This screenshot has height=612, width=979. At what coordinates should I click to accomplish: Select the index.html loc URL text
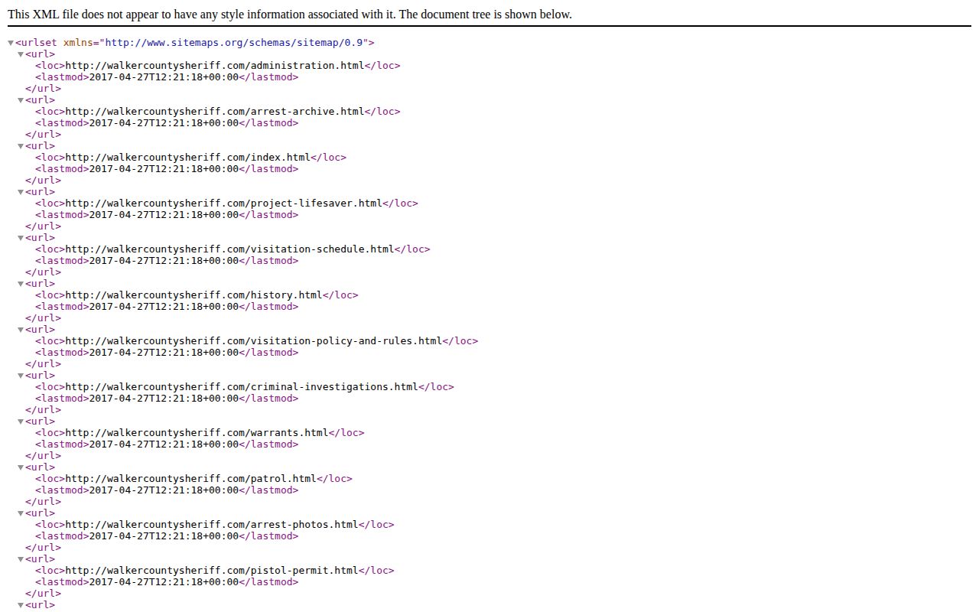click(x=188, y=158)
